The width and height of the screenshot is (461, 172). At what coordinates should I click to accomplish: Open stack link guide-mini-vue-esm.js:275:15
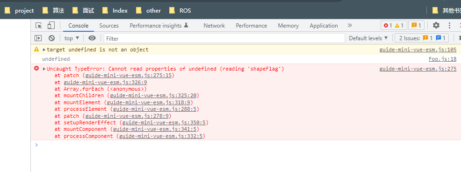(x=129, y=76)
